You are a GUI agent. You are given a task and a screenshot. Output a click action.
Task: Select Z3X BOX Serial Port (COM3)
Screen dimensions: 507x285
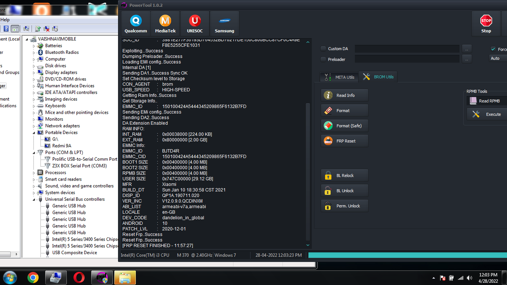coord(79,166)
